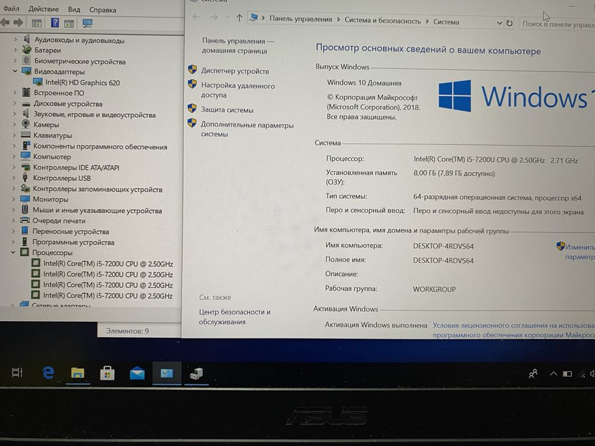Viewport: 595px width, 446px height.
Task: Open Панель управления — домашняя страница link
Action: 238,46
